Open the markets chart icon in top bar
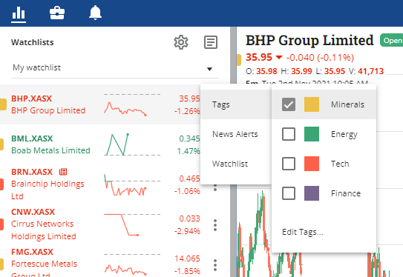Screen dimensions: 403x277 pos(19,13)
